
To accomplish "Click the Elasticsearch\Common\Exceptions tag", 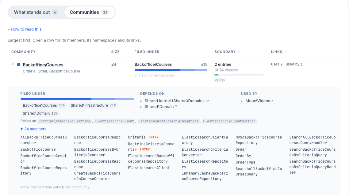I will 168,121.
